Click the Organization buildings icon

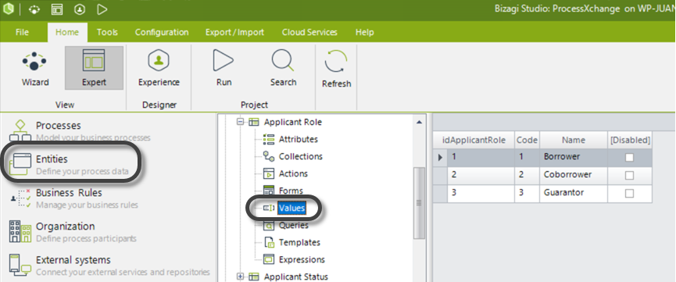click(20, 232)
